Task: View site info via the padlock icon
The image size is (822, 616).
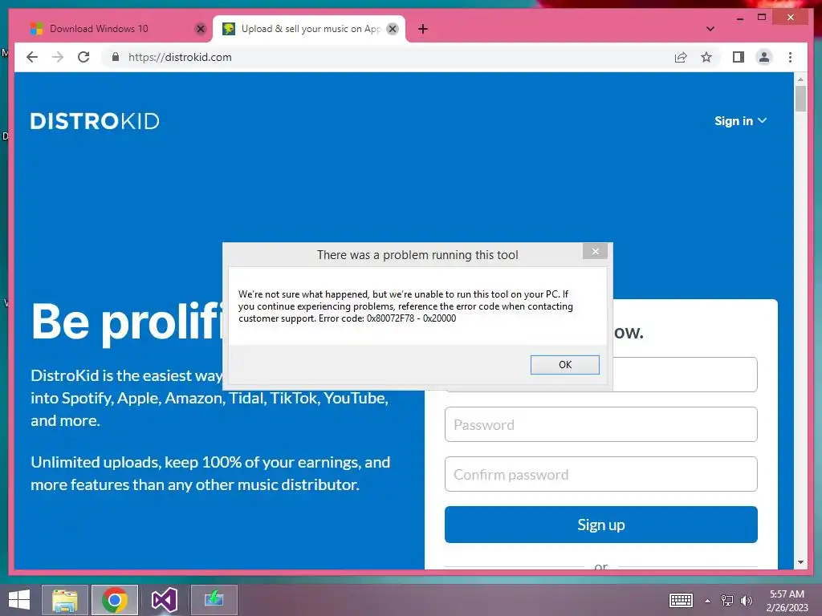Action: tap(116, 57)
